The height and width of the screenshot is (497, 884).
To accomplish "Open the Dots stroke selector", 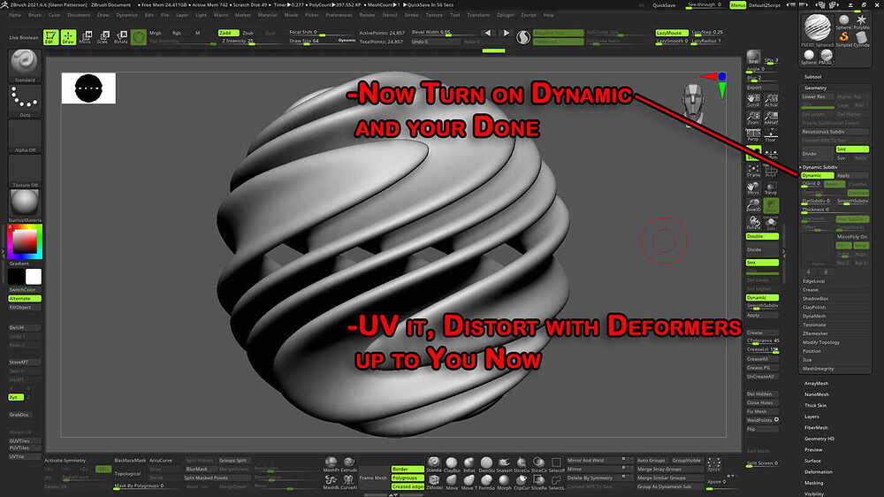I will (24, 101).
